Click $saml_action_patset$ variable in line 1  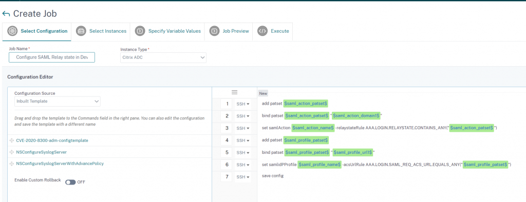click(306, 104)
